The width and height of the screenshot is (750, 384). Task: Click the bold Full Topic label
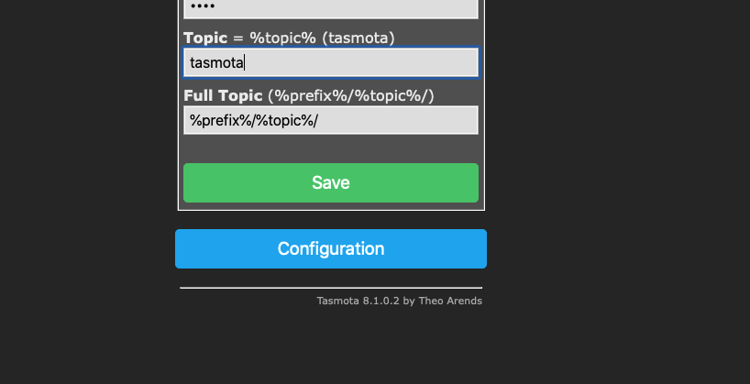pyautogui.click(x=224, y=95)
